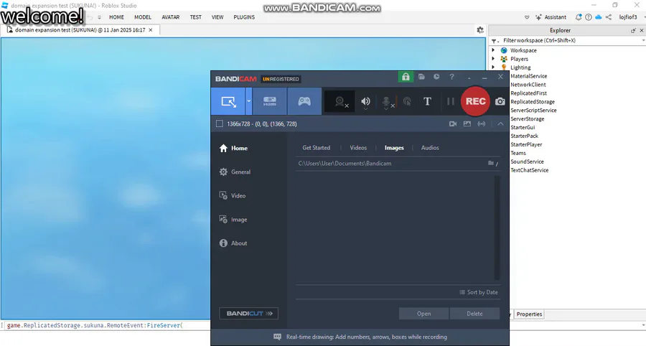Click chat bubble icon in Bandicam footer
Screen dimensions: 646x346
277,337
